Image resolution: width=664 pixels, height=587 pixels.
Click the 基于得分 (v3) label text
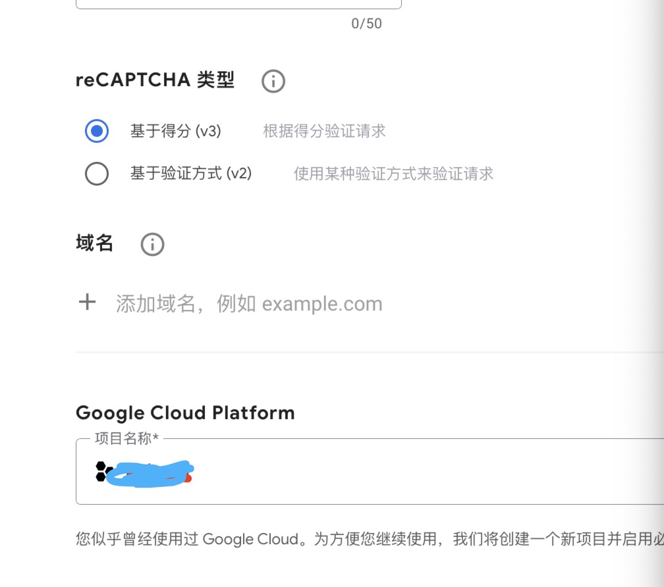[x=175, y=131]
